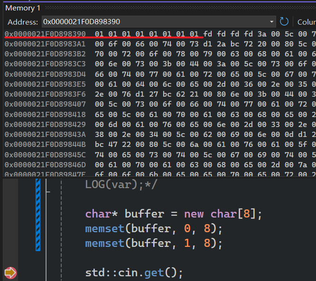Click first 01 byte in memory view
316x281 pixels.
[x=99, y=34]
